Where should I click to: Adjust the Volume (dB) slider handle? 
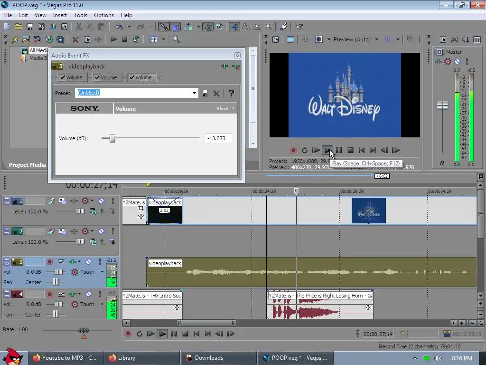pos(112,138)
